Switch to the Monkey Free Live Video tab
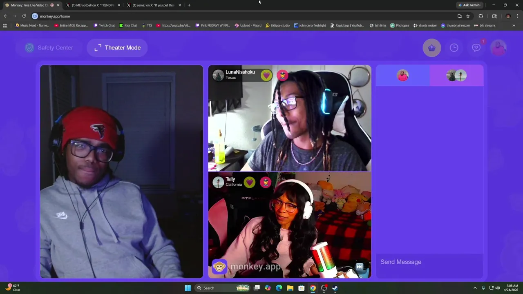 [32, 5]
